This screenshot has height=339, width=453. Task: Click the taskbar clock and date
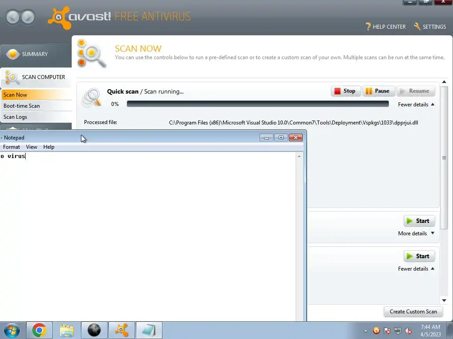430,331
